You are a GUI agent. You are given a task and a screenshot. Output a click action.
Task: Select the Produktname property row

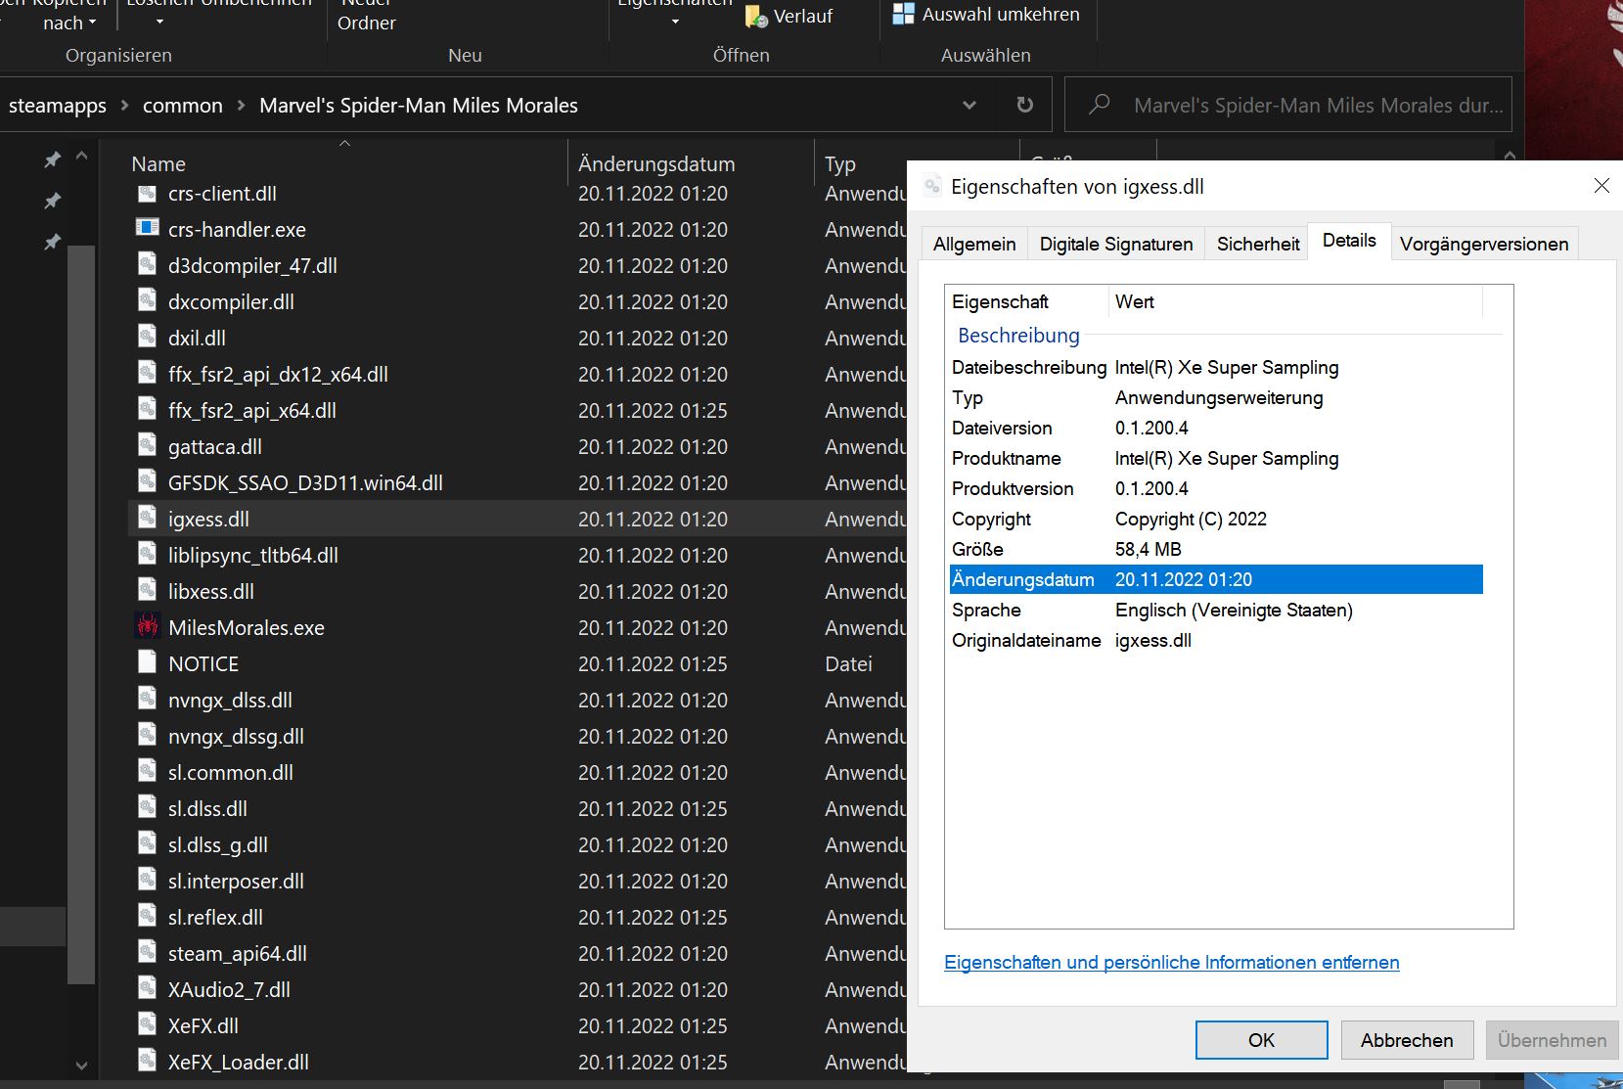[x=1216, y=458]
